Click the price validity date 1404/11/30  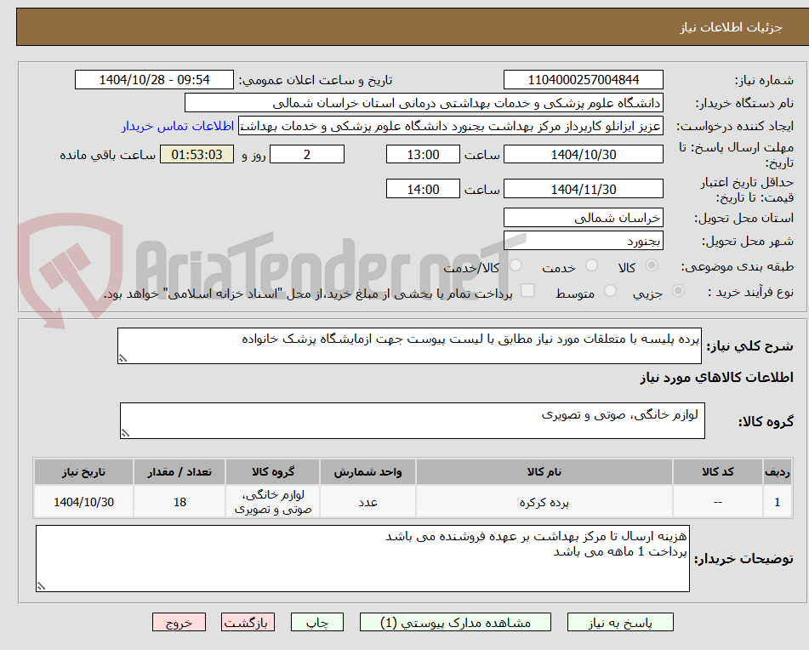pos(583,190)
